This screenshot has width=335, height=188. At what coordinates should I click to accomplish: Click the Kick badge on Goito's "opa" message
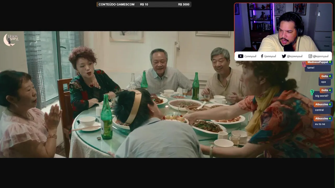pos(330,76)
